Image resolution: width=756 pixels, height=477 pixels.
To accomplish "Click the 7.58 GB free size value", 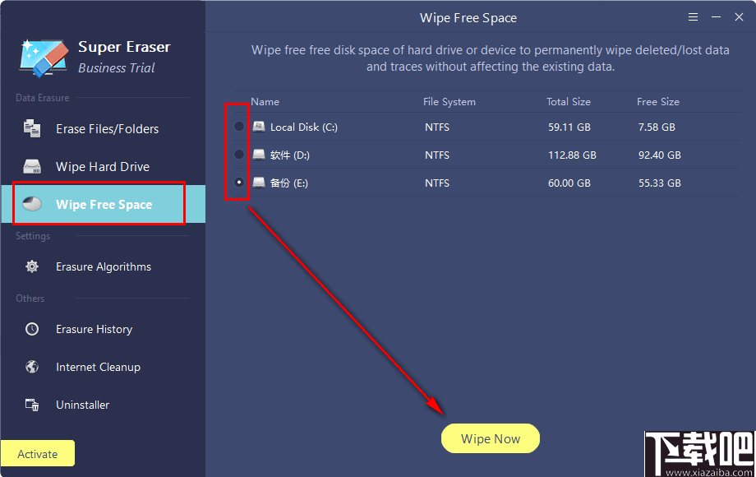I will (657, 127).
